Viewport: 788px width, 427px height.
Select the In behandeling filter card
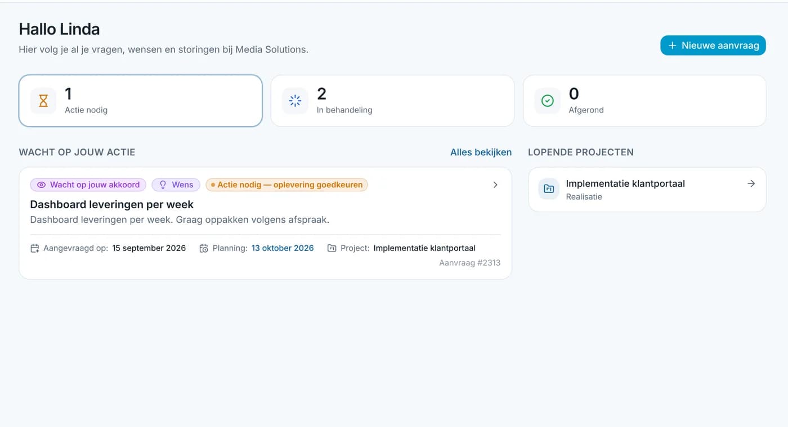(x=392, y=101)
